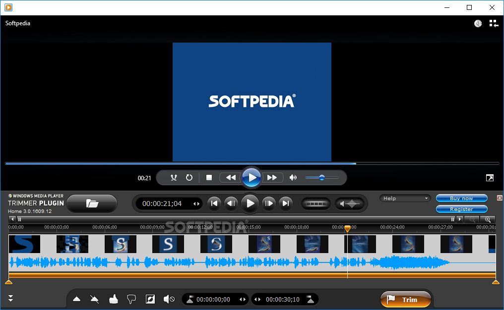Select the first thumbnail with the large S logo
Image resolution: width=504 pixels, height=310 pixels.
point(24,244)
